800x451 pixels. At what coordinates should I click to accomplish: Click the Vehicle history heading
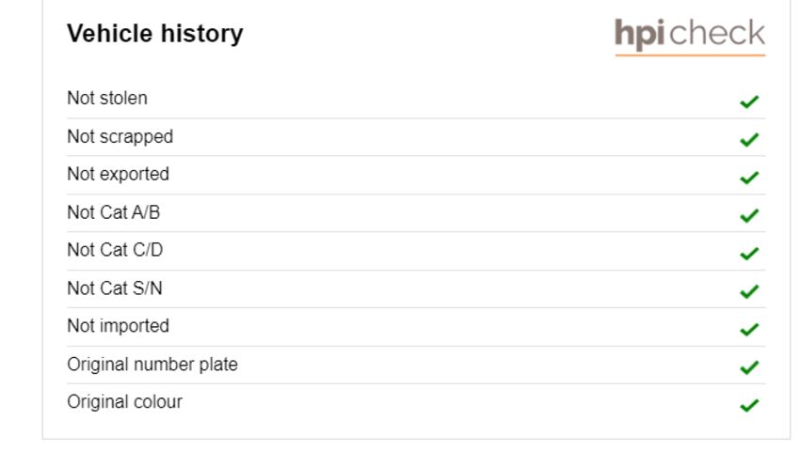coord(155,34)
